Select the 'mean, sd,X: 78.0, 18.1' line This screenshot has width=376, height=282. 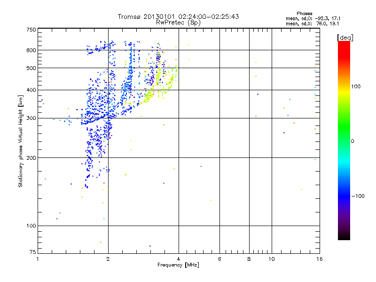point(313,23)
